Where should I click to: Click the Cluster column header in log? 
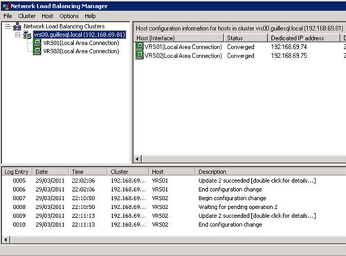(128, 172)
